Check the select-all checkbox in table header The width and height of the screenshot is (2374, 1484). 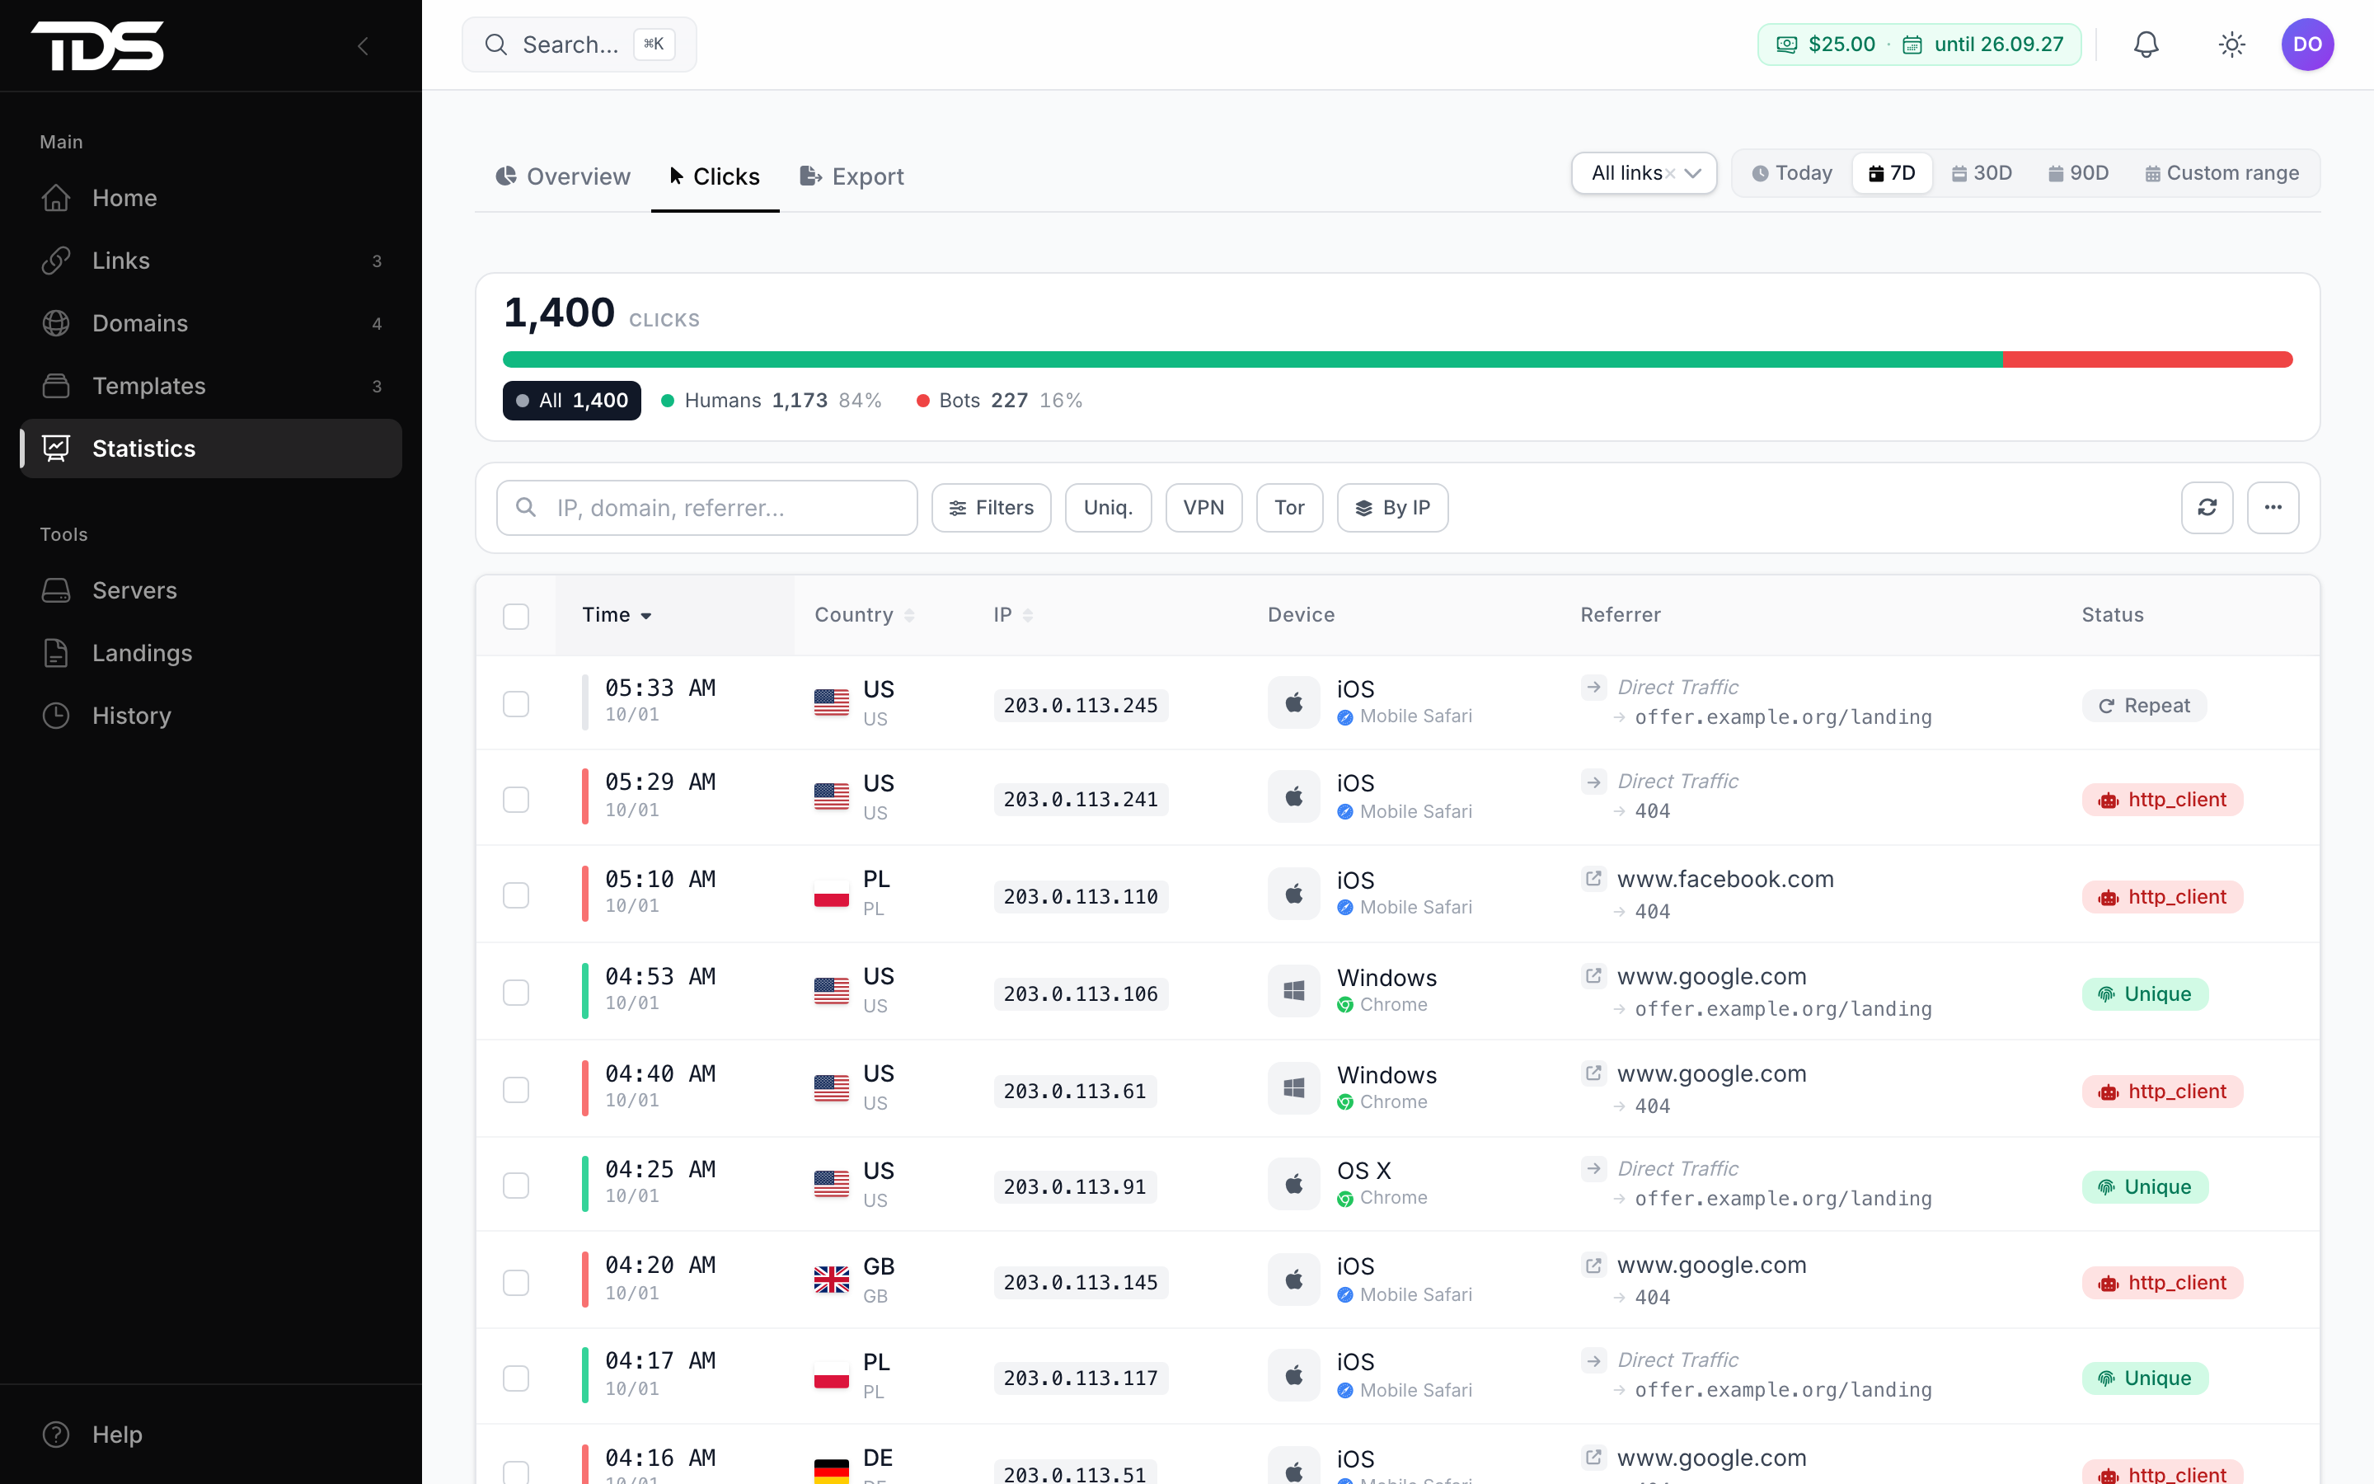(x=516, y=615)
